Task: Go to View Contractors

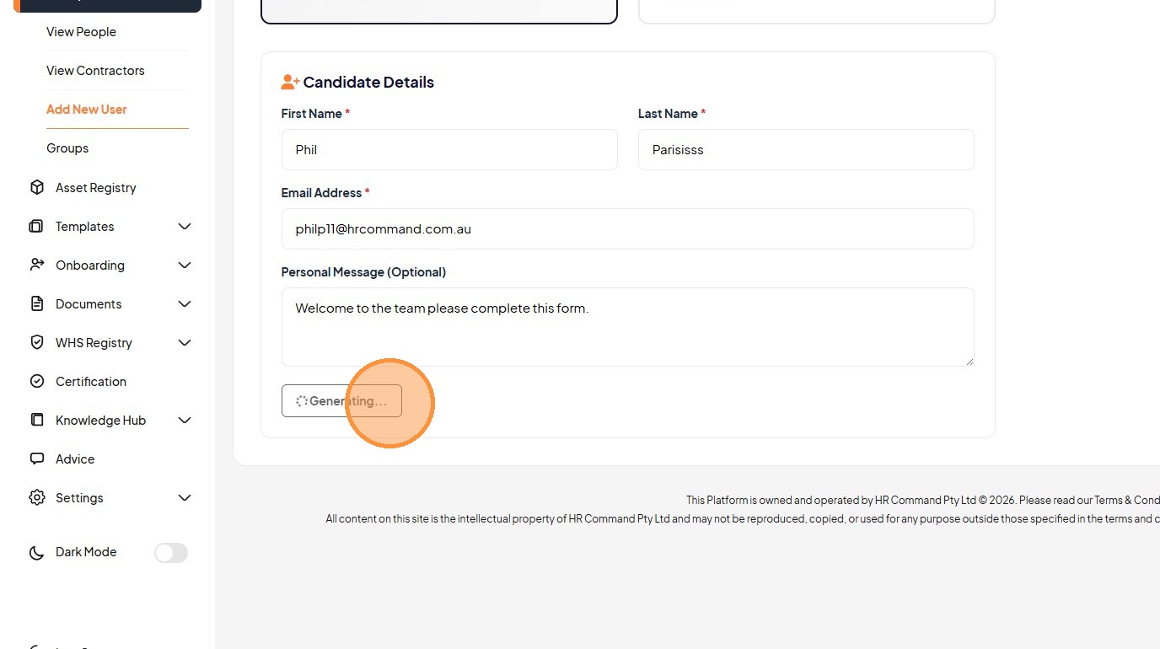Action: 95,71
